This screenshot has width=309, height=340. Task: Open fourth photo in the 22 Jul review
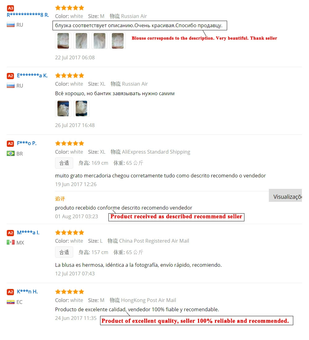pyautogui.click(x=118, y=41)
